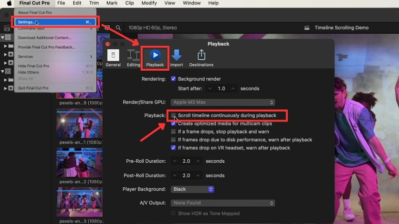Screen dimensions: 399x224
Task: Enable Scroll timeline continuously during playback
Action: pyautogui.click(x=173, y=115)
